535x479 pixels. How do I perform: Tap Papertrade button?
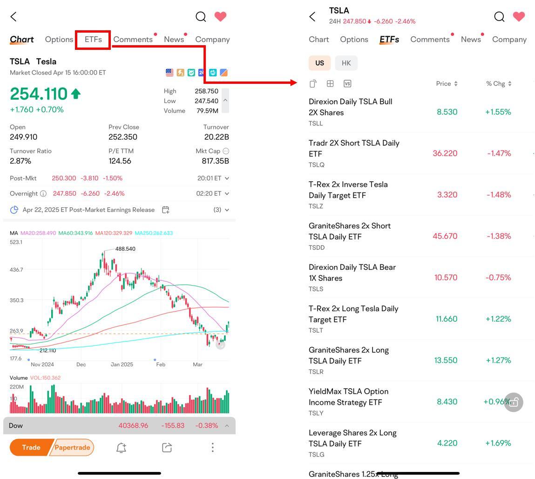[x=72, y=447]
